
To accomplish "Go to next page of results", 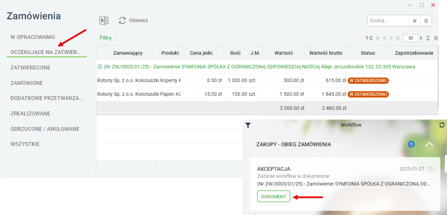I will [391, 38].
